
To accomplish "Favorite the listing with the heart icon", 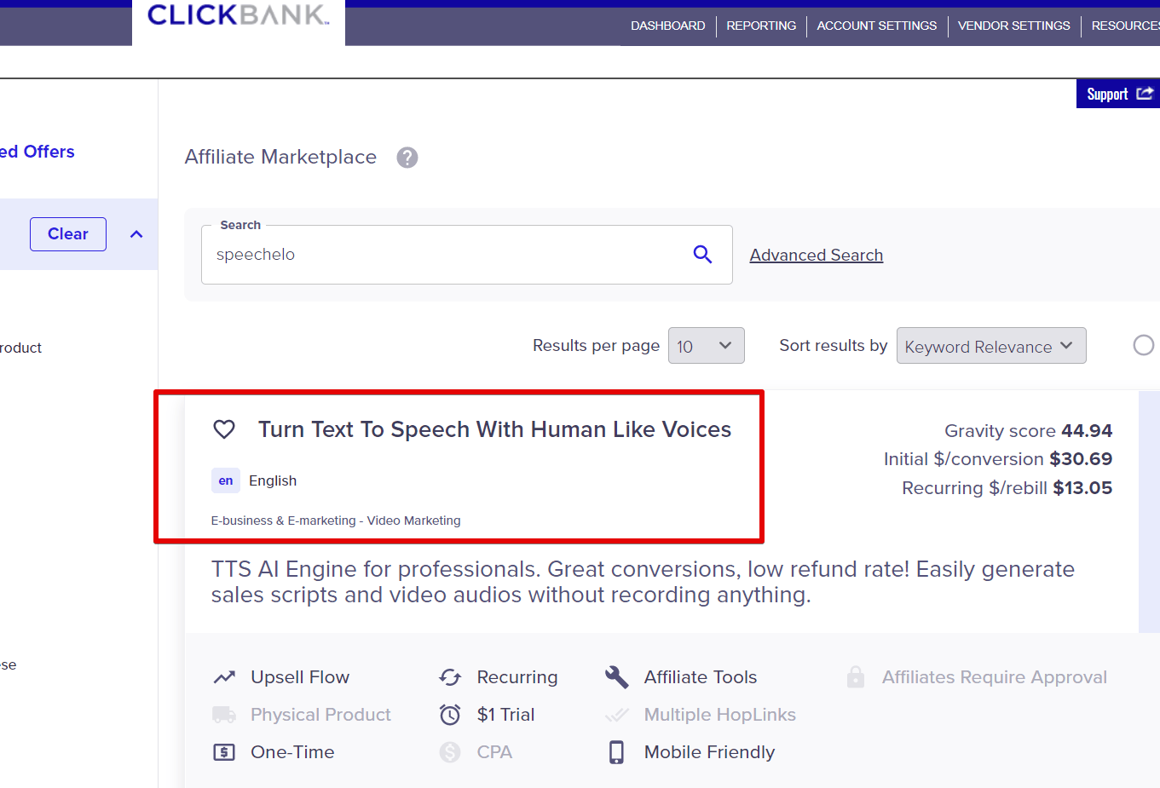I will coord(224,429).
